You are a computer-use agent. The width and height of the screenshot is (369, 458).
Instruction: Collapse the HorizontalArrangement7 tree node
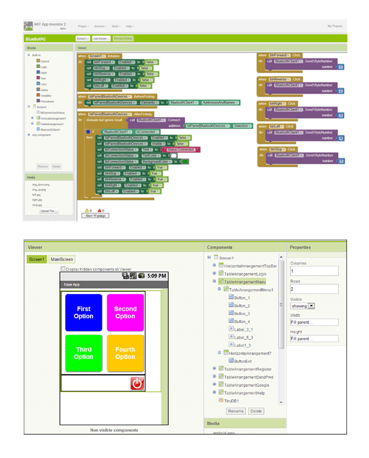[219, 353]
